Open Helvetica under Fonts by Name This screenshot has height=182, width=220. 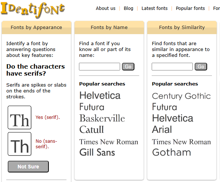coord(100,96)
